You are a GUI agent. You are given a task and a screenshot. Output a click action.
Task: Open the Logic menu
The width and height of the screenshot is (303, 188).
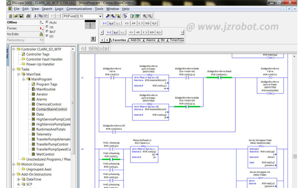coord(59,8)
